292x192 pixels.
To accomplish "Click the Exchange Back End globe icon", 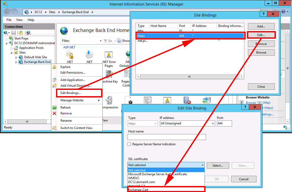I will pyautogui.click(x=21, y=62).
